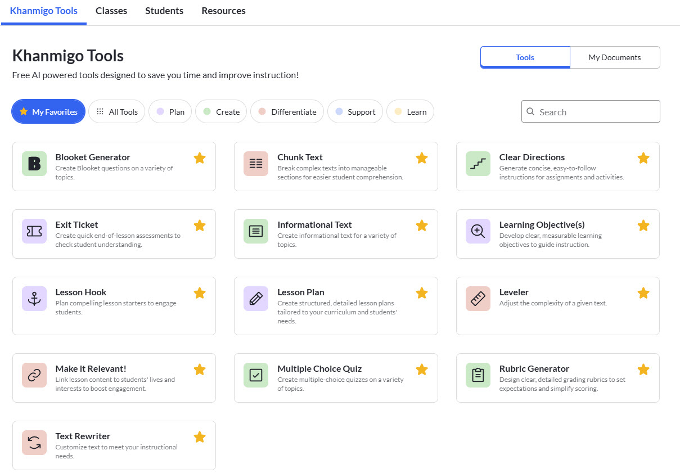The height and width of the screenshot is (473, 680).
Task: Select the All Tools button
Action: [x=116, y=111]
